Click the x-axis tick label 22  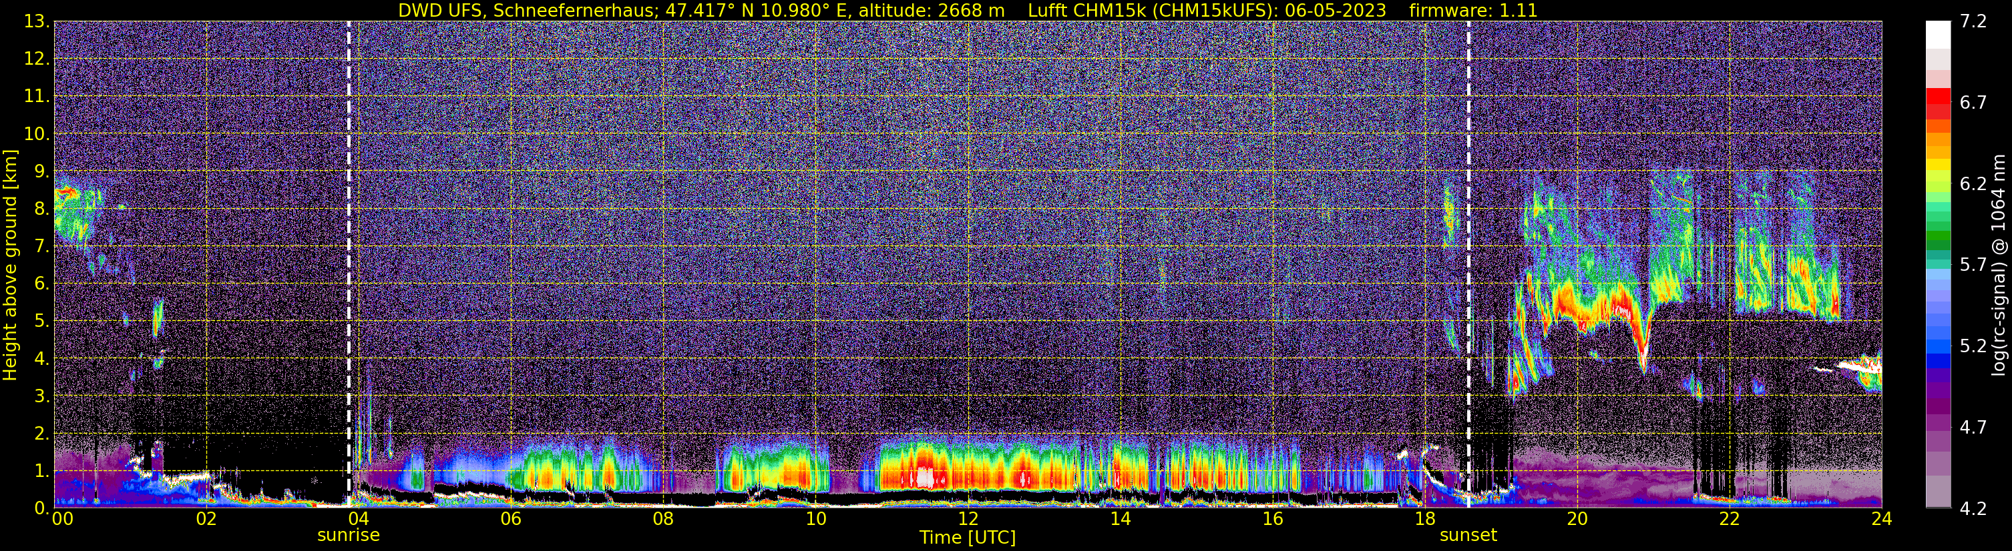click(1730, 519)
